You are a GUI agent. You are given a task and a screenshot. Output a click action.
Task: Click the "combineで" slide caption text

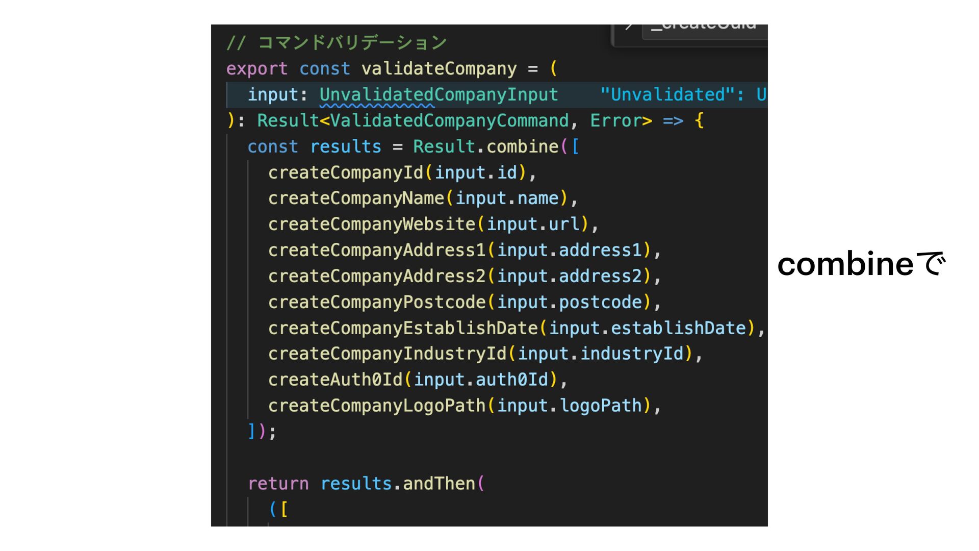[x=861, y=265]
